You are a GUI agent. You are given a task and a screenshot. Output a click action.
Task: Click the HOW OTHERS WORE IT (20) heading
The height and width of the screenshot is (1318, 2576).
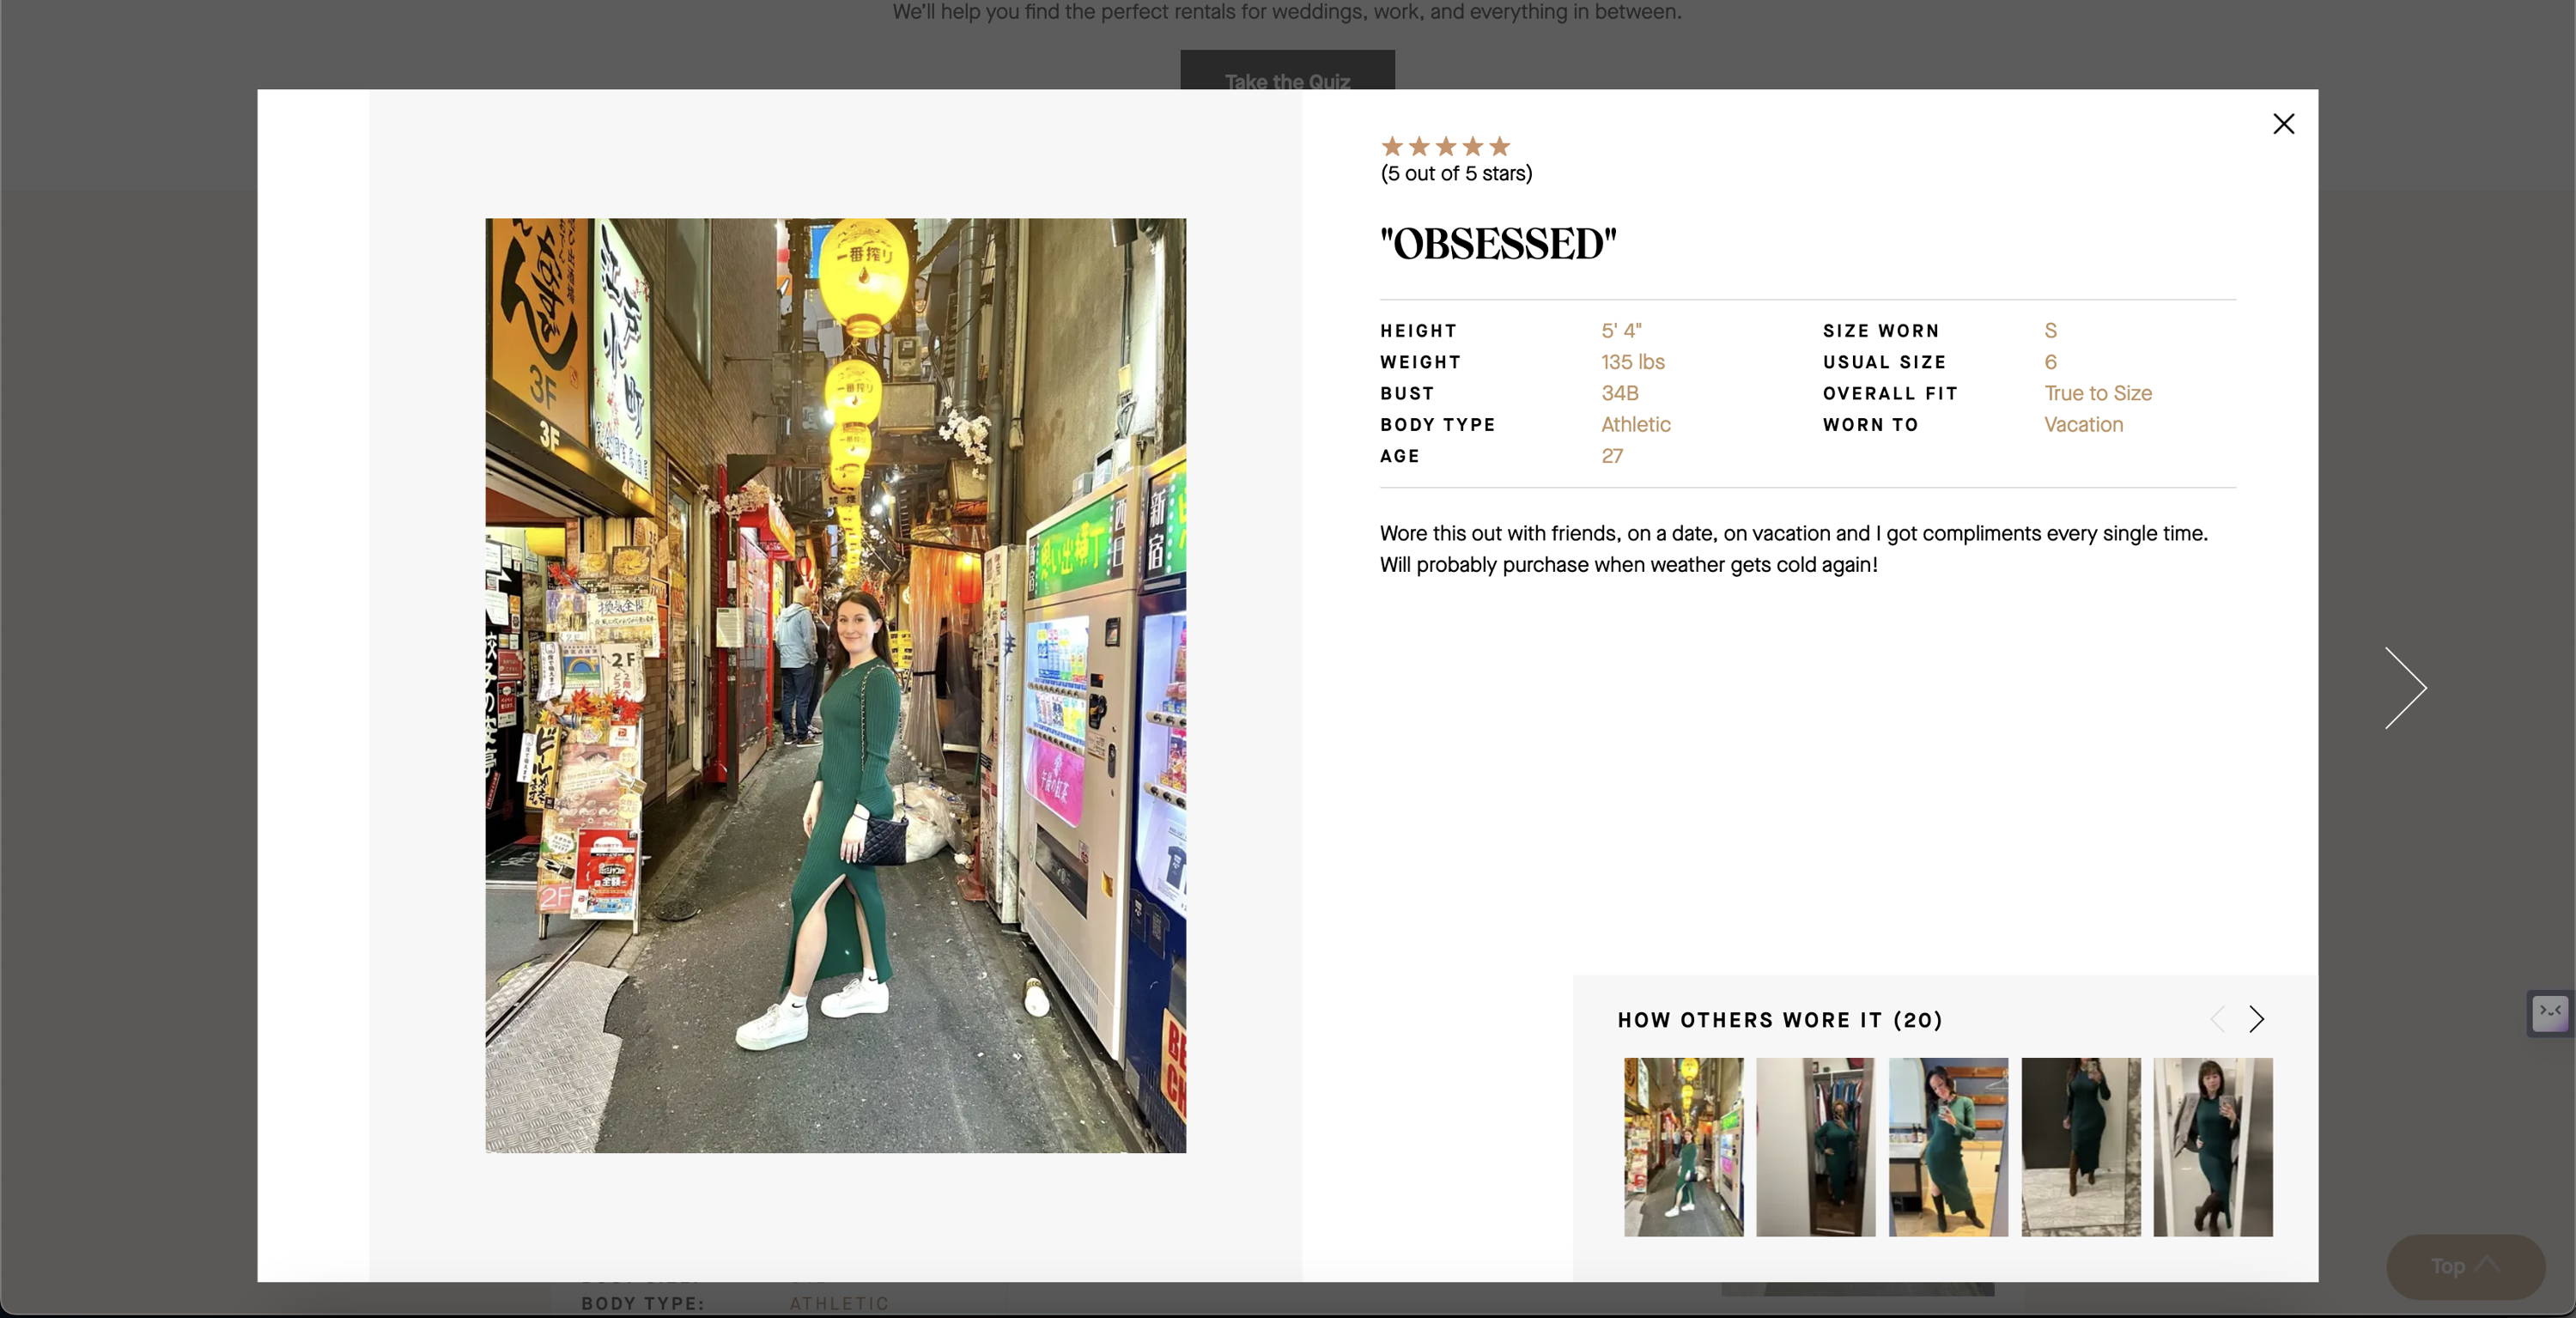[1780, 1020]
